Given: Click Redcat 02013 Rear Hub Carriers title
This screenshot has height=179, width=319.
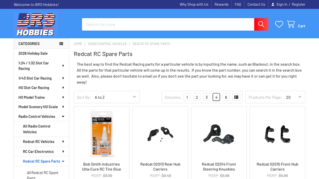Looking at the screenshot, I should click(x=160, y=167).
